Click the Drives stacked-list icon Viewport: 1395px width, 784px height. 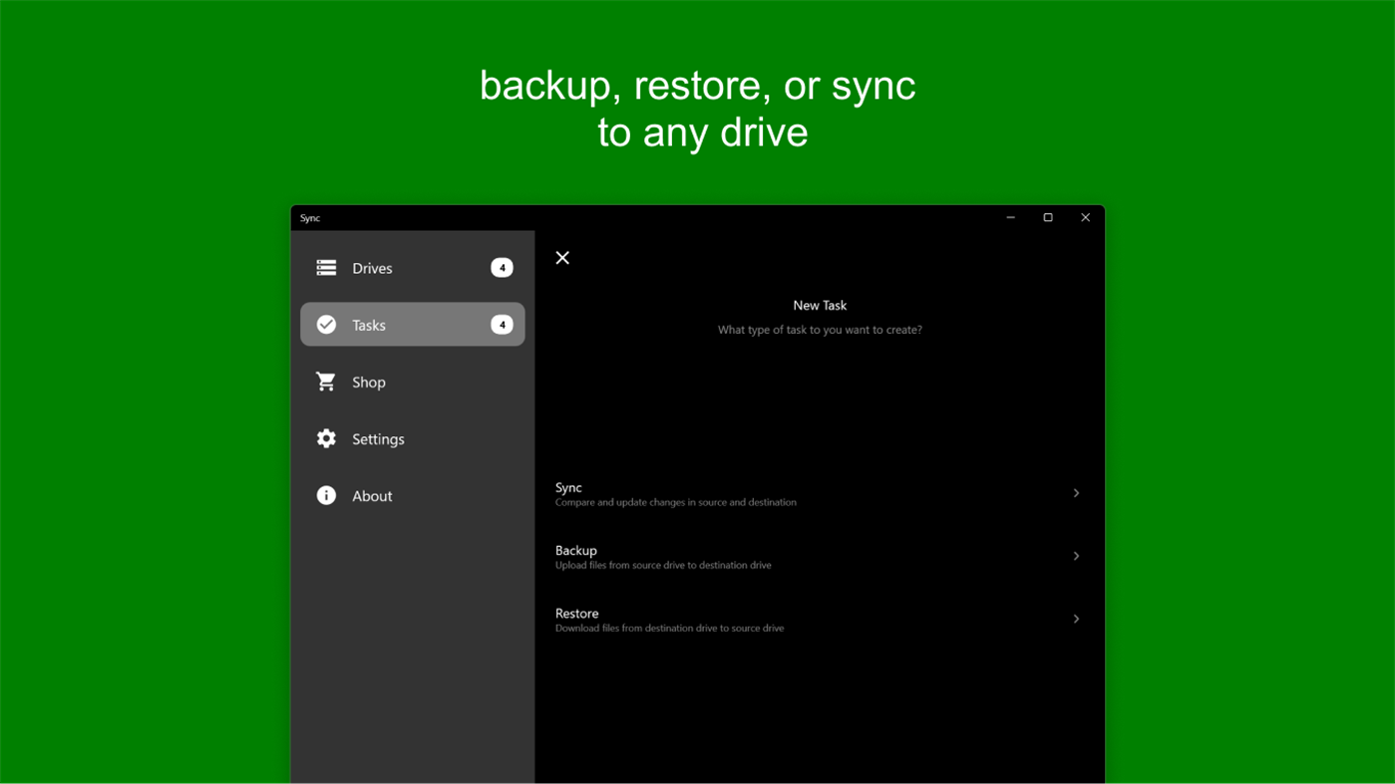pos(326,267)
